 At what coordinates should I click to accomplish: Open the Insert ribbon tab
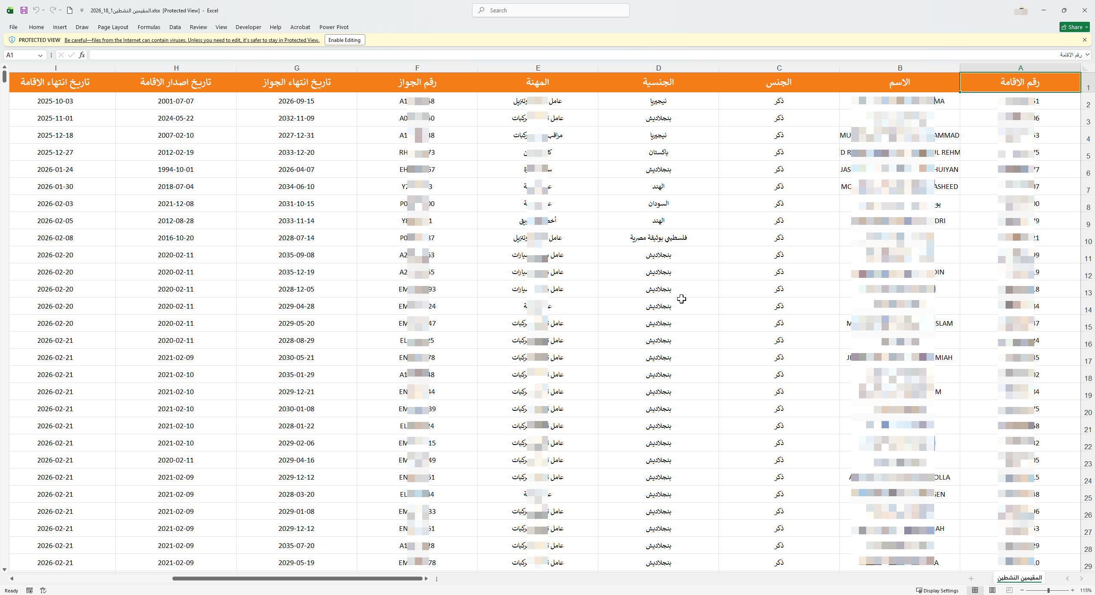tap(60, 27)
